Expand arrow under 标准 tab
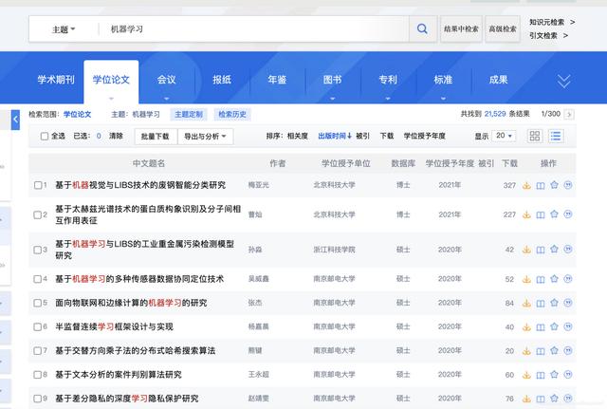607x409 pixels. (x=443, y=99)
